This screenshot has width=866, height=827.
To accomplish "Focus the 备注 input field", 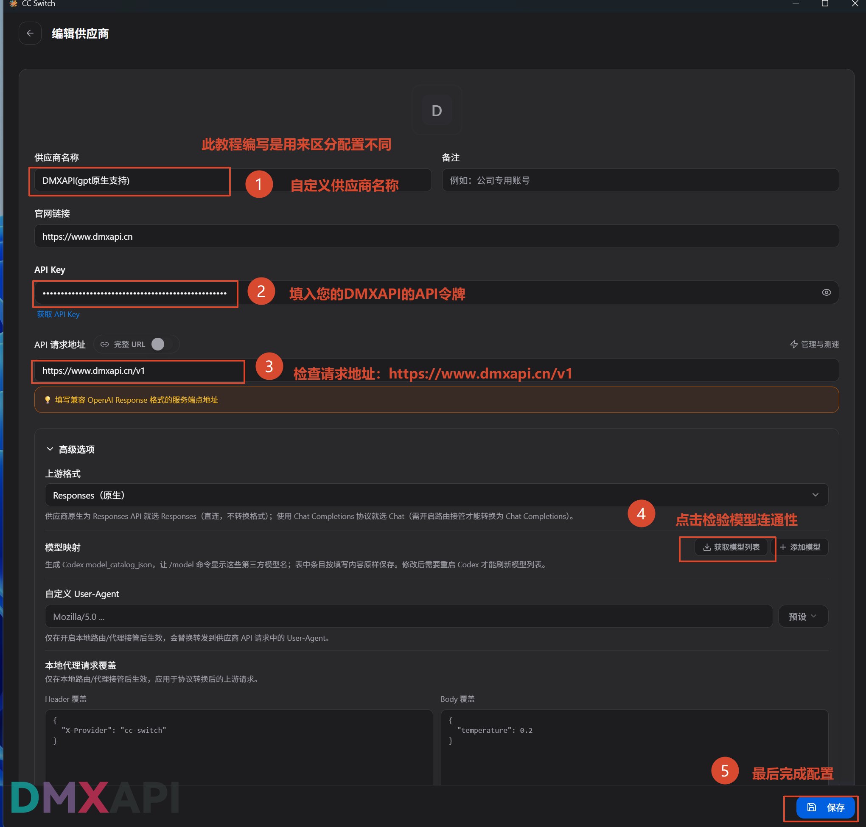I will 640,180.
